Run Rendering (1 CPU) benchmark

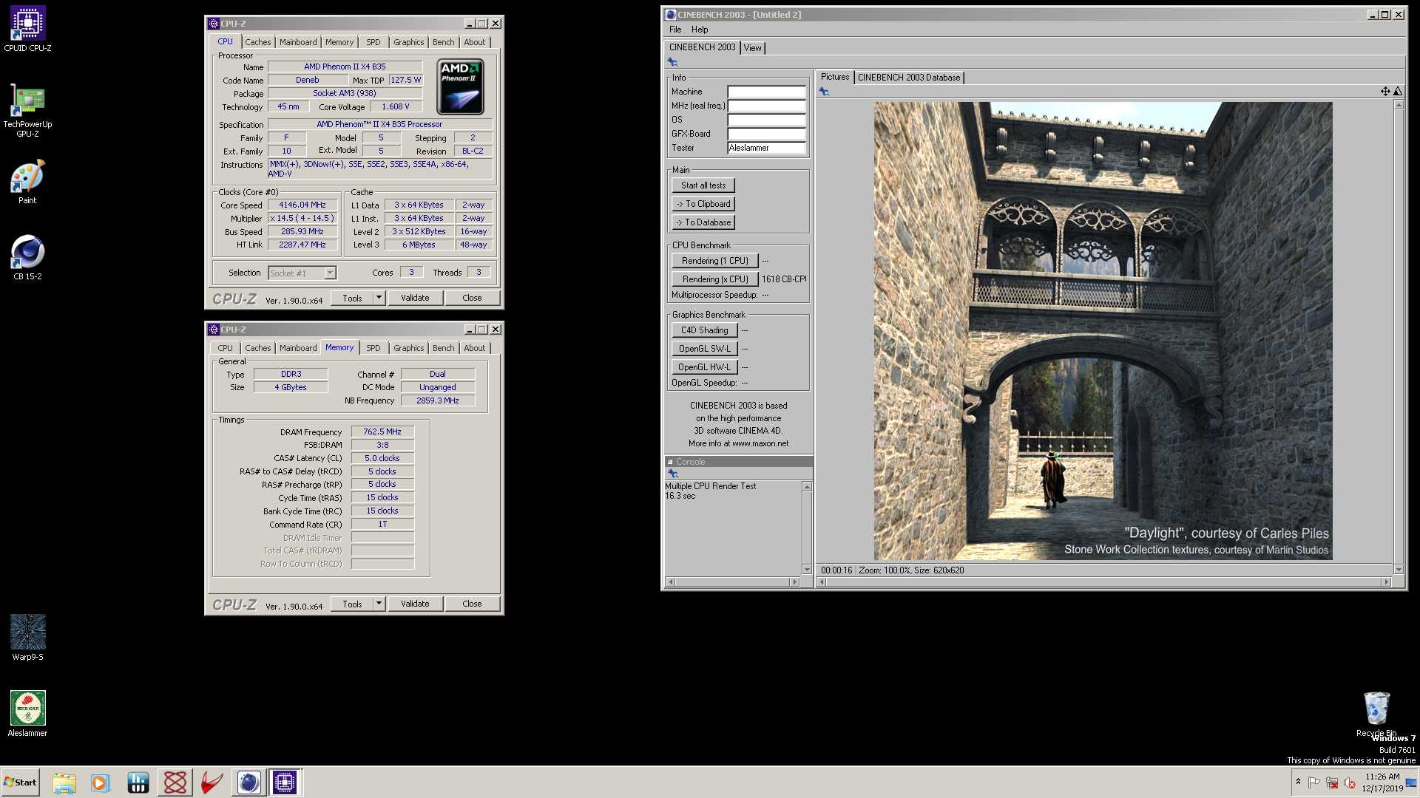714,261
